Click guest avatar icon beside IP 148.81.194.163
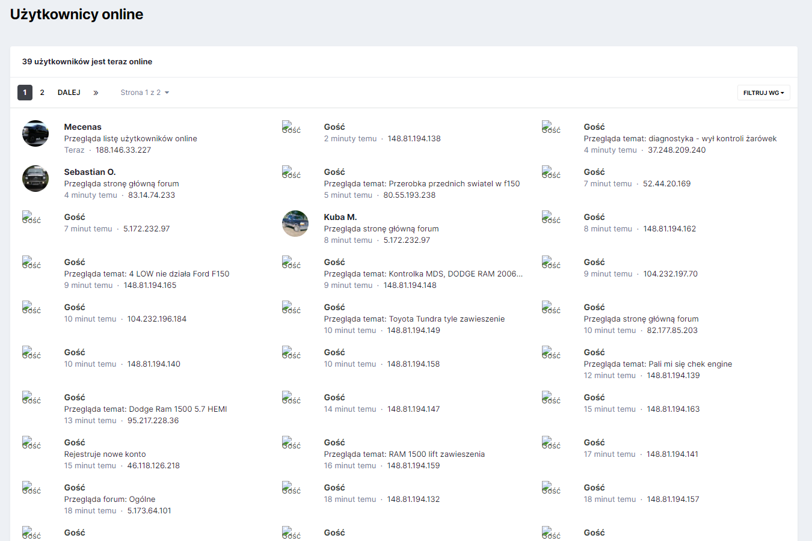Screen dimensions: 812x541 coord(551,398)
